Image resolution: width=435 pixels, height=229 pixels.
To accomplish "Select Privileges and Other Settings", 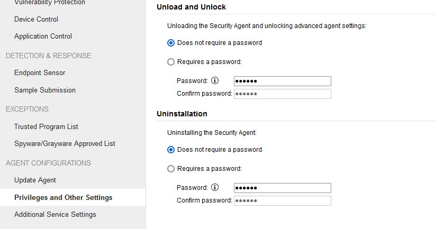I will click(64, 197).
